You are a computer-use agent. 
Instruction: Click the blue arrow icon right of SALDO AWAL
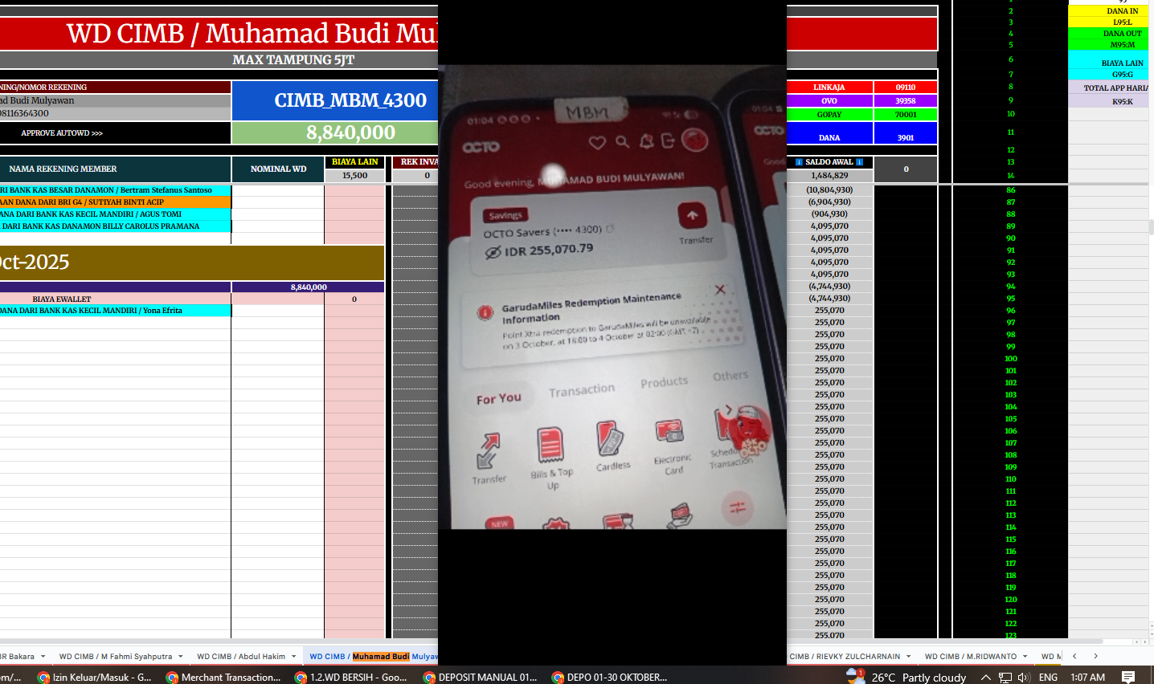860,162
